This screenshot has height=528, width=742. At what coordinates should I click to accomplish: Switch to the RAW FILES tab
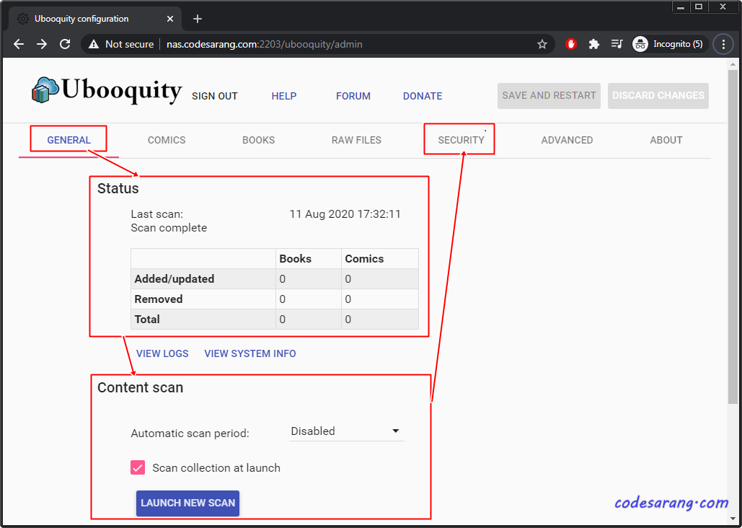(x=356, y=140)
